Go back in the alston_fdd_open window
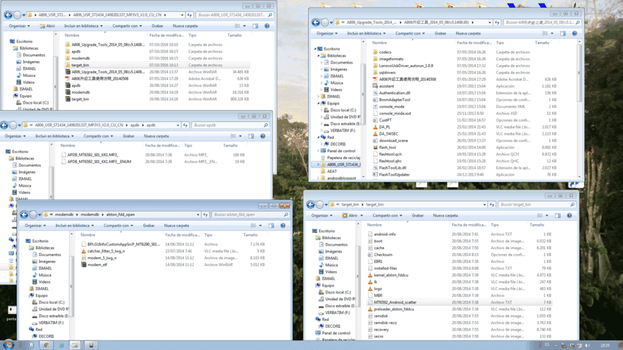623x350 pixels. tap(24, 214)
